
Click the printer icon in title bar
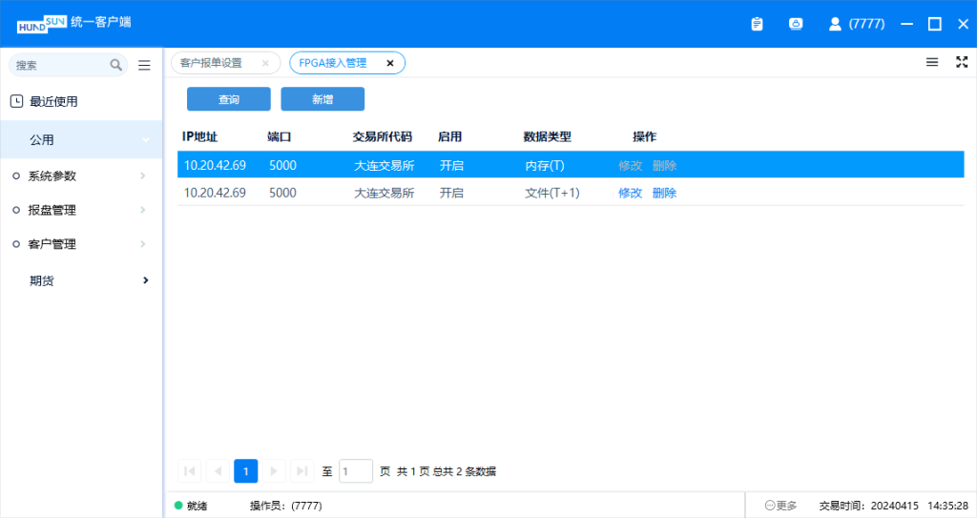tap(796, 24)
